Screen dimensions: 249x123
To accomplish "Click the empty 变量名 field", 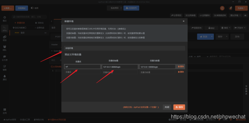I will (x=82, y=72).
